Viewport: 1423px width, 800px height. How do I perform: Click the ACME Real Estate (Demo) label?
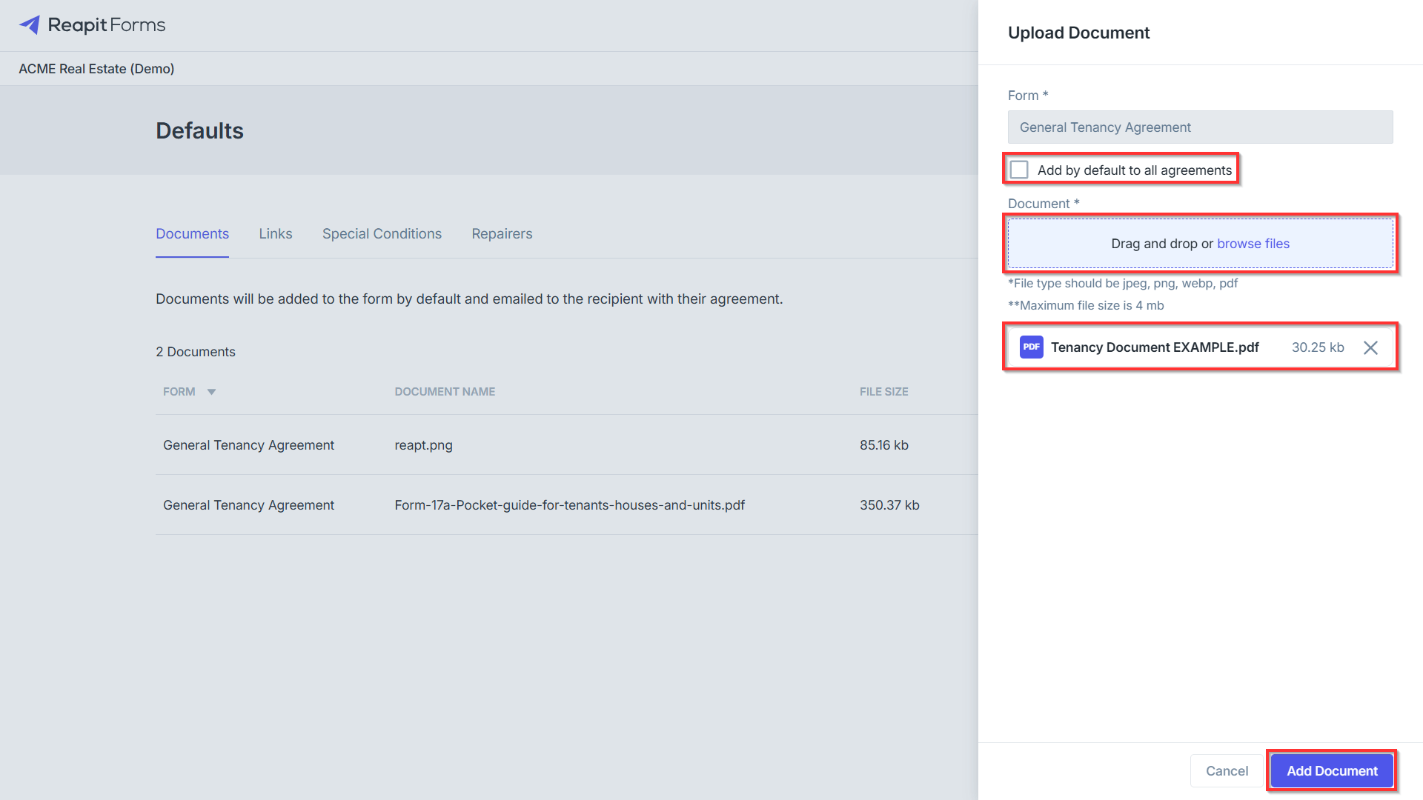tap(96, 69)
